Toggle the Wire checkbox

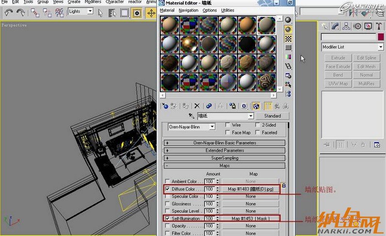[x=227, y=125]
